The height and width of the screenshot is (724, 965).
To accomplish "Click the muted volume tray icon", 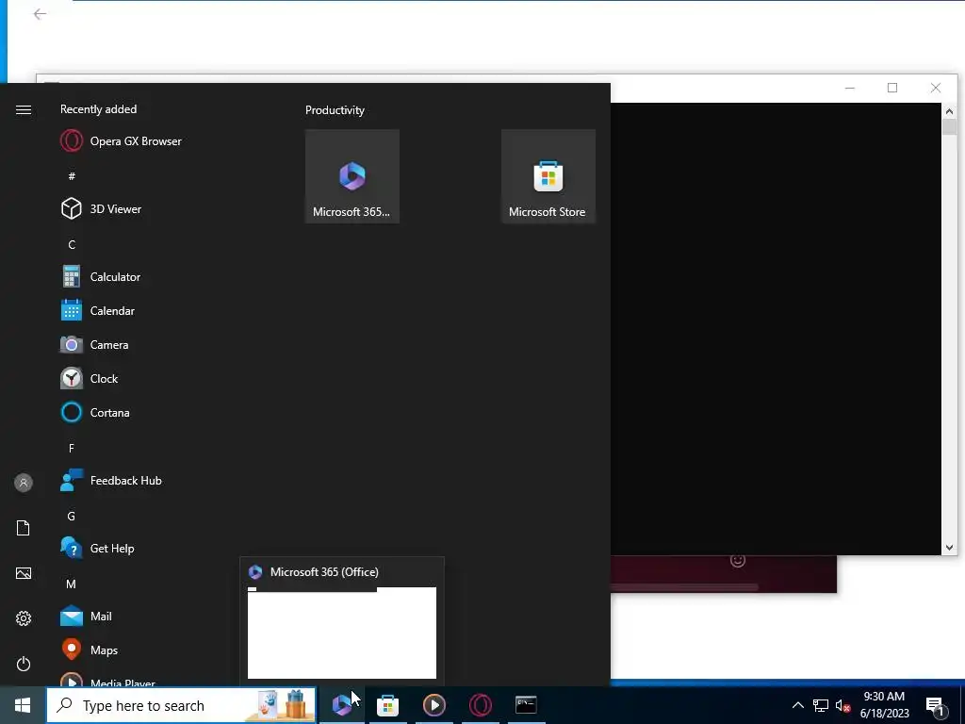I will [x=842, y=705].
